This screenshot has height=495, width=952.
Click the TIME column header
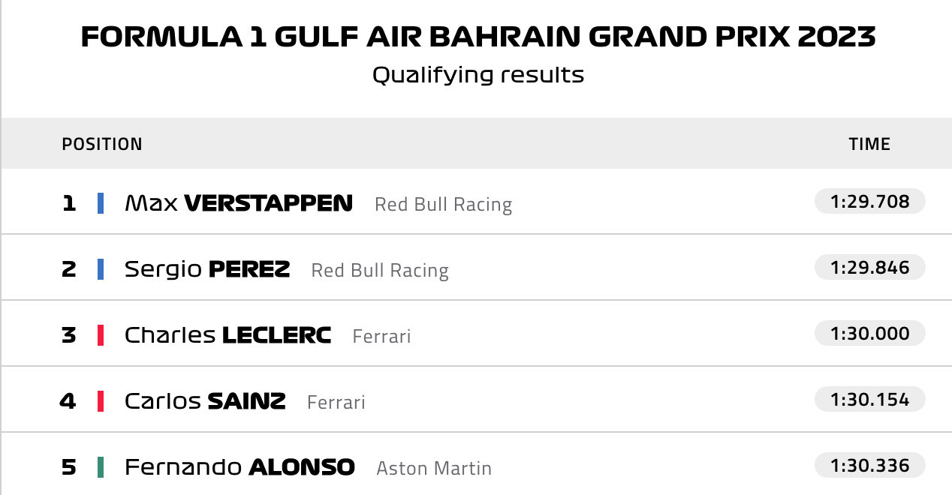[x=869, y=144]
